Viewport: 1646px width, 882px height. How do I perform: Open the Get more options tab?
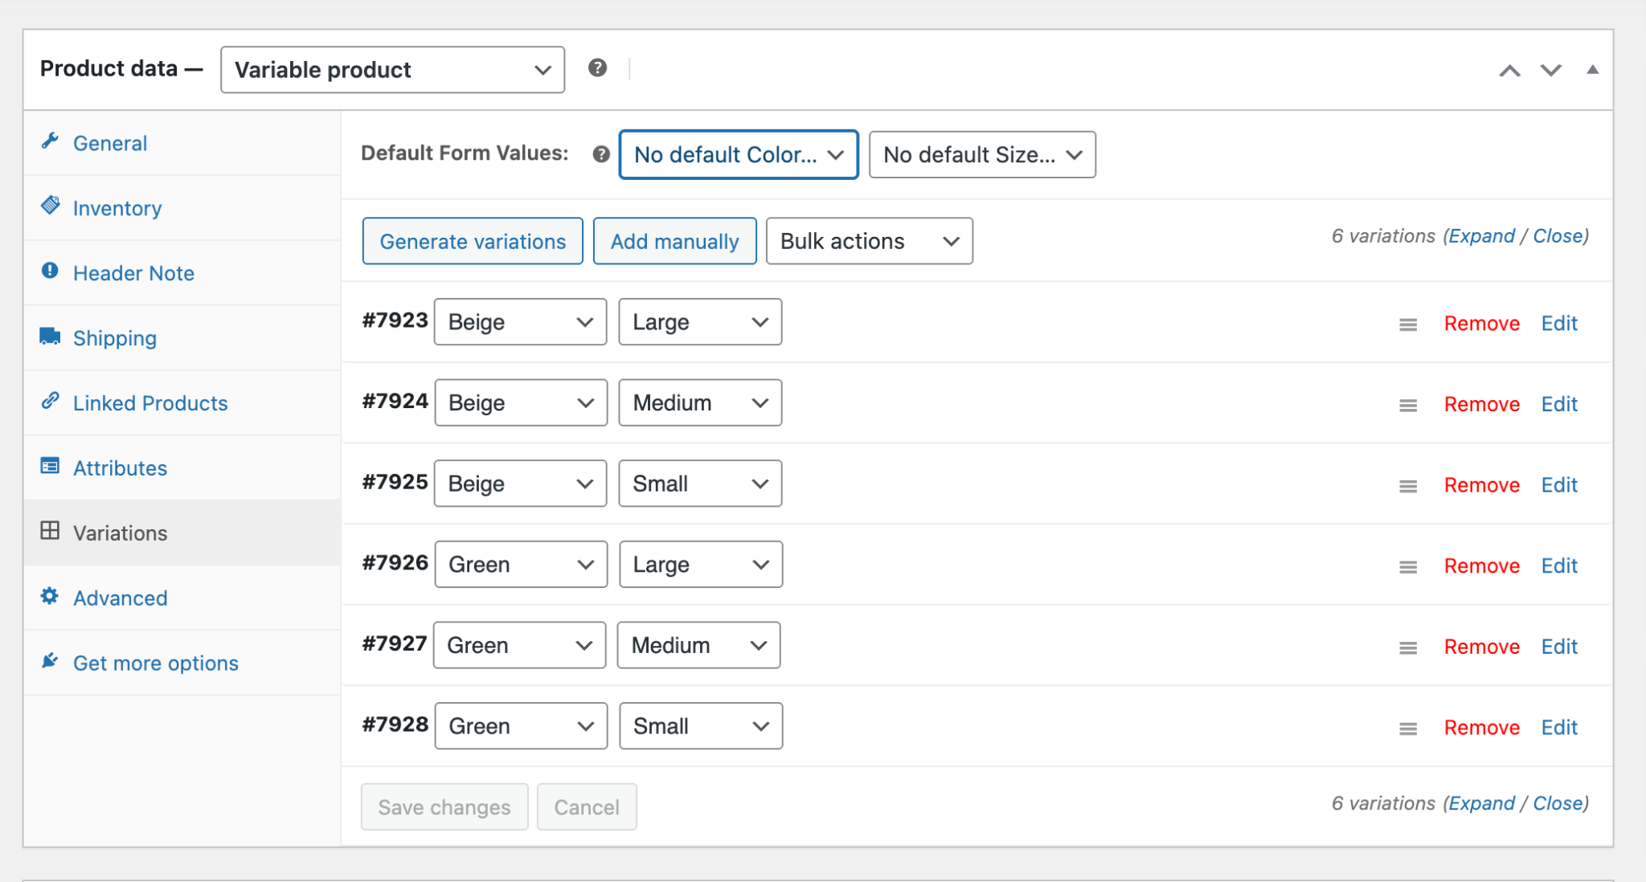[x=155, y=664]
